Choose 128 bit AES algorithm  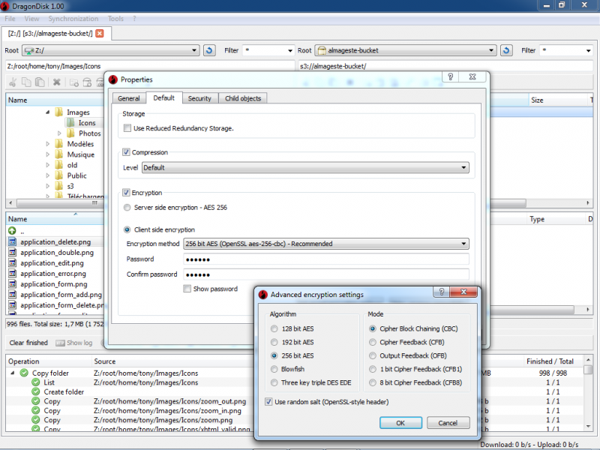[x=274, y=328]
